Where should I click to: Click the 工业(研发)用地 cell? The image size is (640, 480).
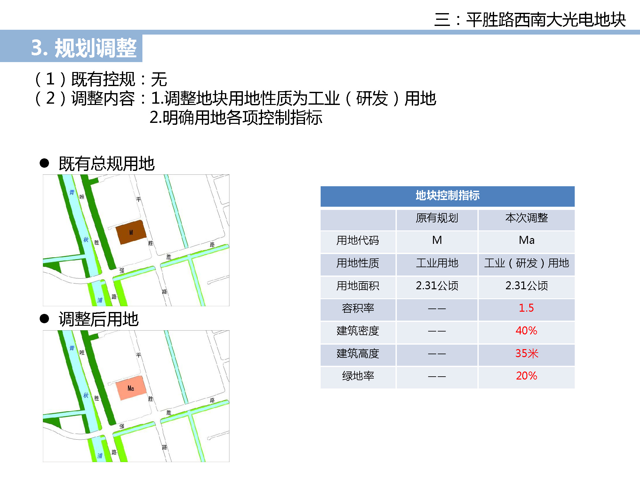pyautogui.click(x=526, y=263)
